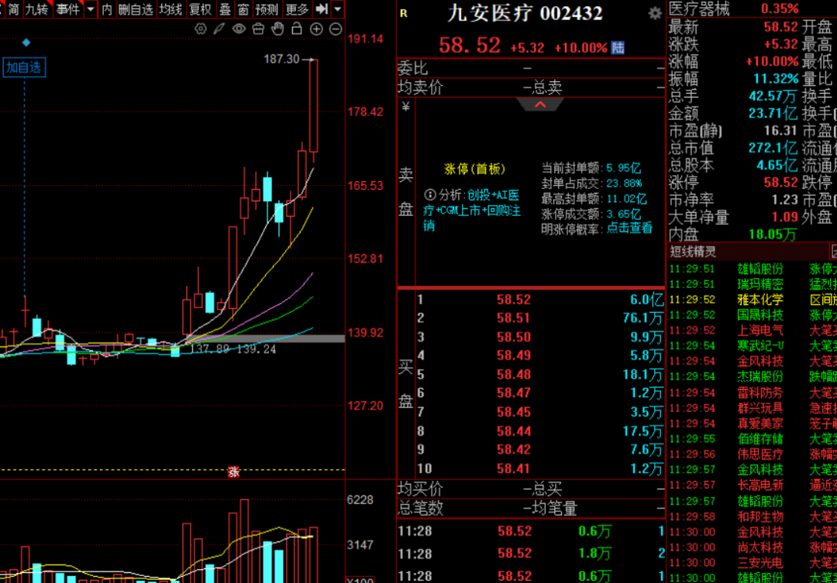Image resolution: width=837 pixels, height=583 pixels.
Task: Click the 187.30 high price label
Action: pyautogui.click(x=281, y=59)
